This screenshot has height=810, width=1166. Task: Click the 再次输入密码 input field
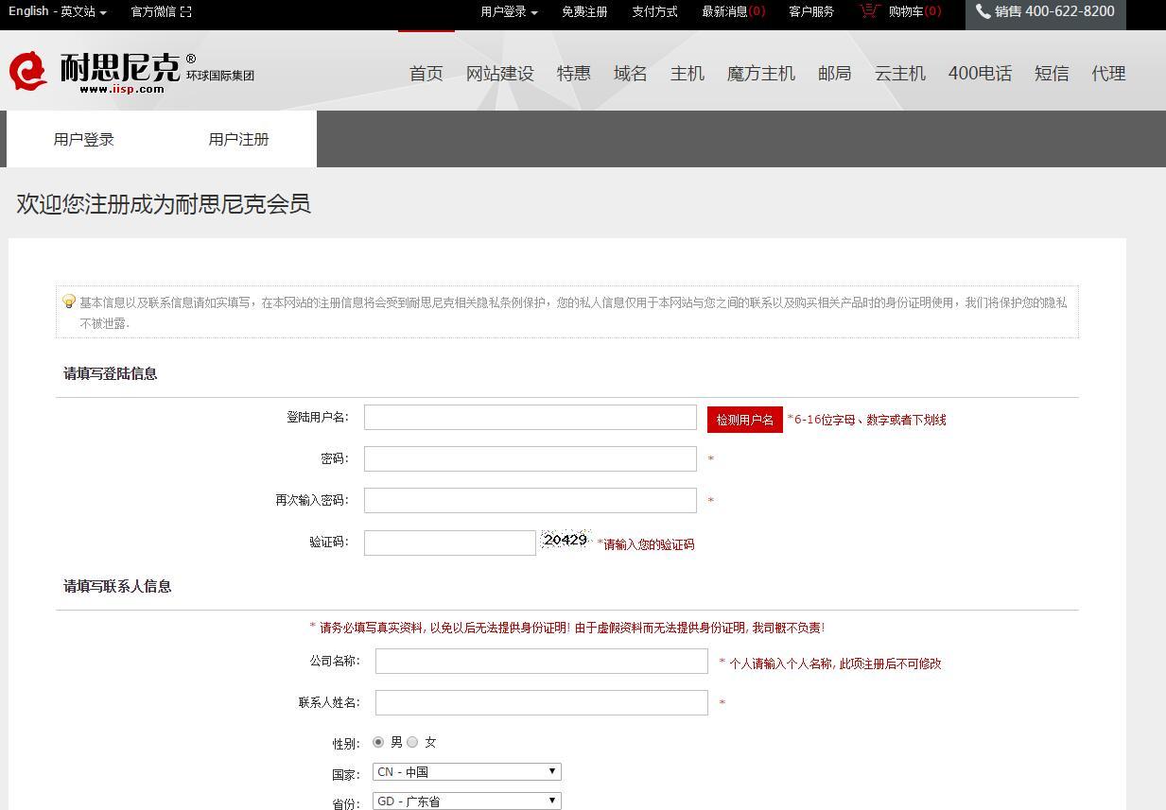(x=531, y=500)
